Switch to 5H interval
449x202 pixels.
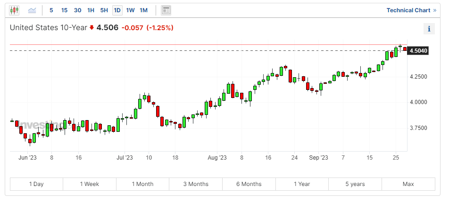pos(104,10)
